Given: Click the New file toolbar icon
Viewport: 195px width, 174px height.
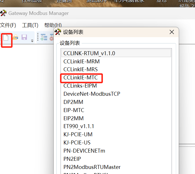Looking at the screenshot, I should point(6,38).
